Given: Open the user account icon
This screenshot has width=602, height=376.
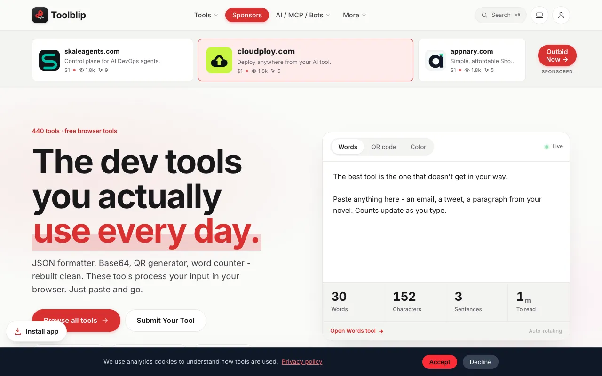Looking at the screenshot, I should [561, 15].
